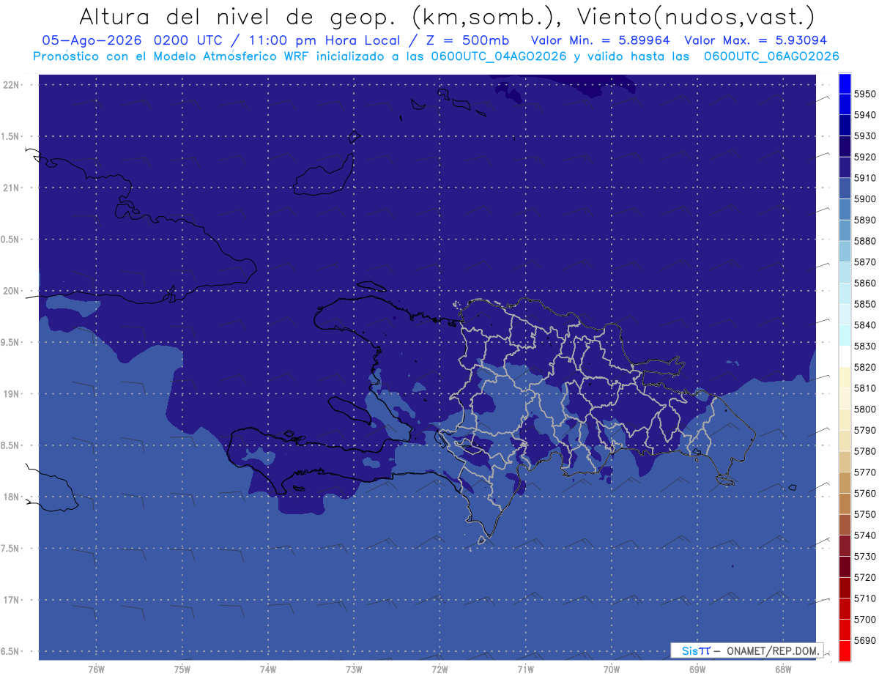The image size is (879, 679).
Task: Click the 5720 value on the color scale
Action: tap(864, 577)
